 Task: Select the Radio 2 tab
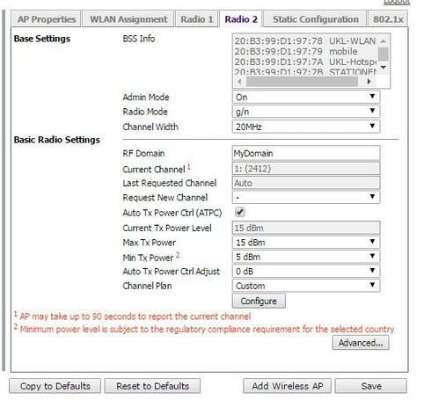coord(241,19)
